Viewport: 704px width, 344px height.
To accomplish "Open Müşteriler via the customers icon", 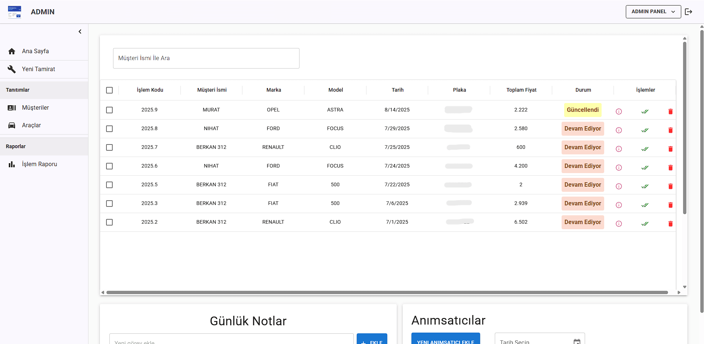I will [x=12, y=107].
